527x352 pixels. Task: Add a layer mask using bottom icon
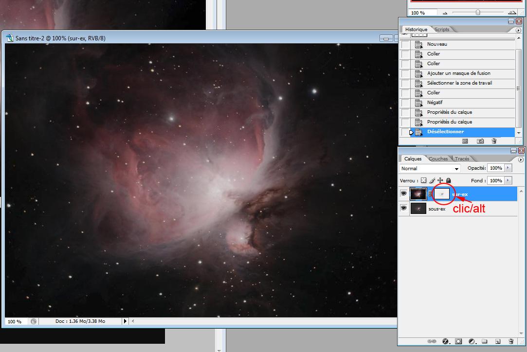coord(458,341)
